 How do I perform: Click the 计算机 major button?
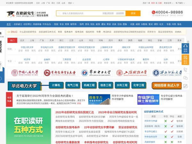(56, 85)
